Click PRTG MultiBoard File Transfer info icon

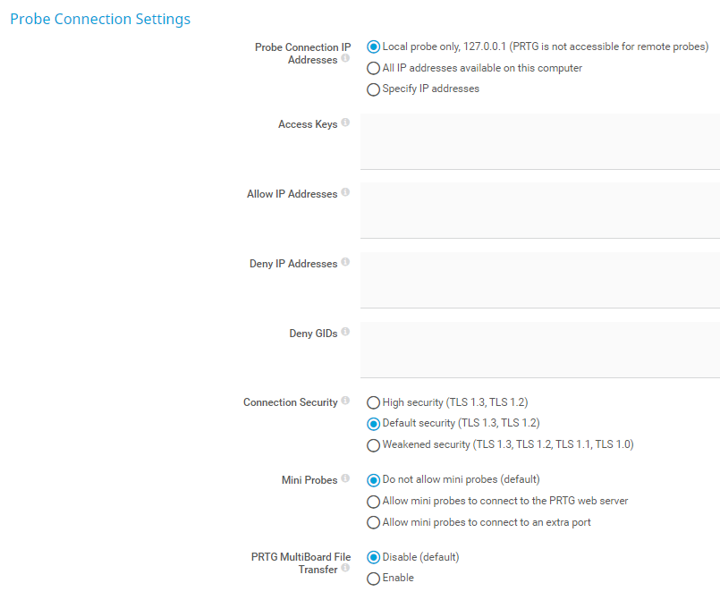(x=345, y=569)
